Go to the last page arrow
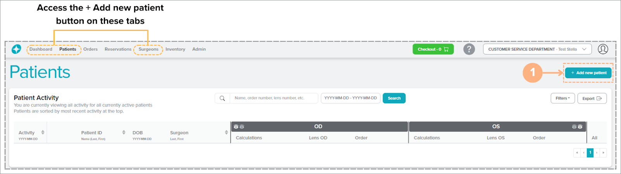The image size is (621, 174). (x=603, y=153)
